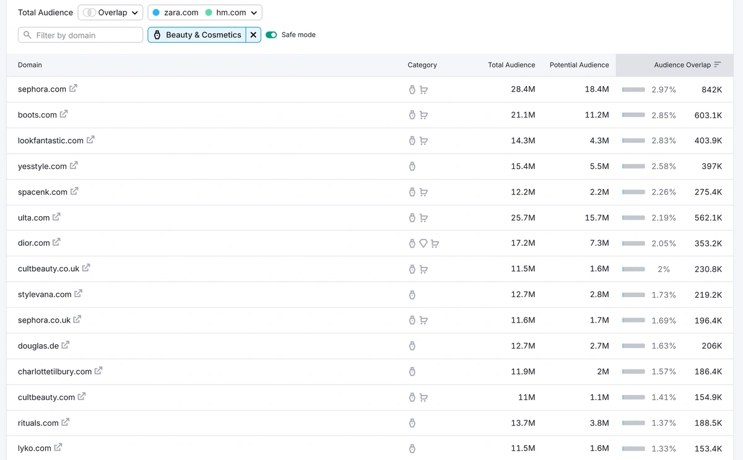Open external link icon next to charlottetilbury.com
The height and width of the screenshot is (460, 743).
(x=98, y=371)
